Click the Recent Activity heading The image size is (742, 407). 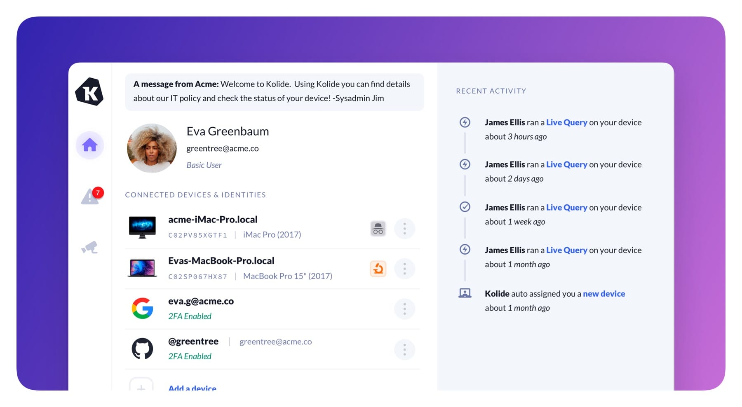pyautogui.click(x=491, y=91)
